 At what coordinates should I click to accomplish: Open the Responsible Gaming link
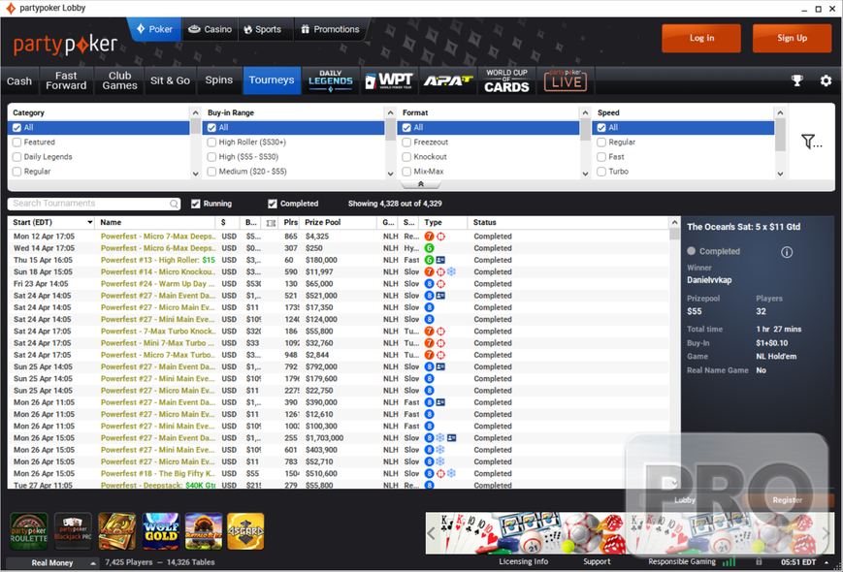click(x=682, y=561)
